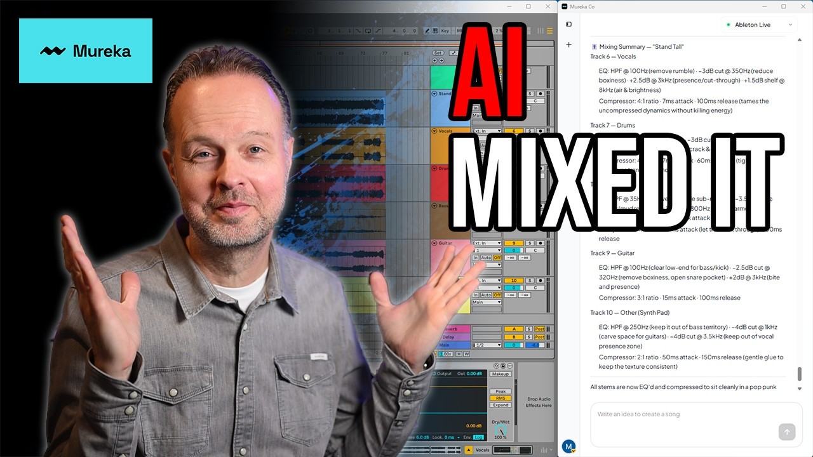The width and height of the screenshot is (813, 457).
Task: Set Guitar track monitor to In
Action: pos(475,258)
